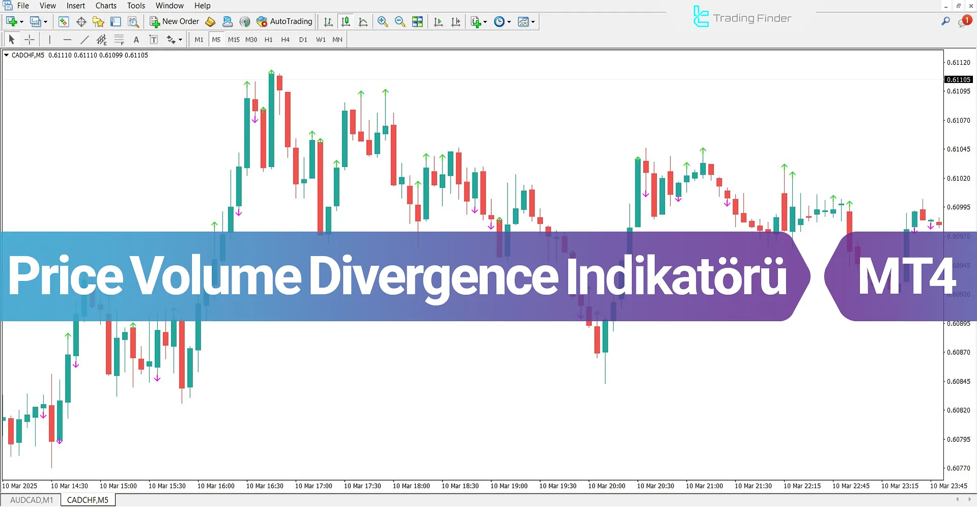Open the Periods dropdown
Viewport: 977px width, 507px height.
pos(508,21)
